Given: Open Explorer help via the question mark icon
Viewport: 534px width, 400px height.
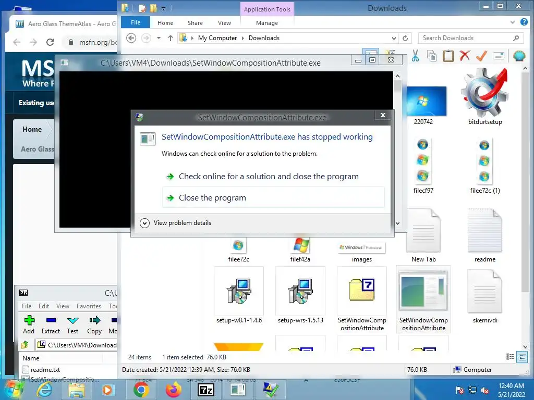Looking at the screenshot, I should [x=524, y=22].
